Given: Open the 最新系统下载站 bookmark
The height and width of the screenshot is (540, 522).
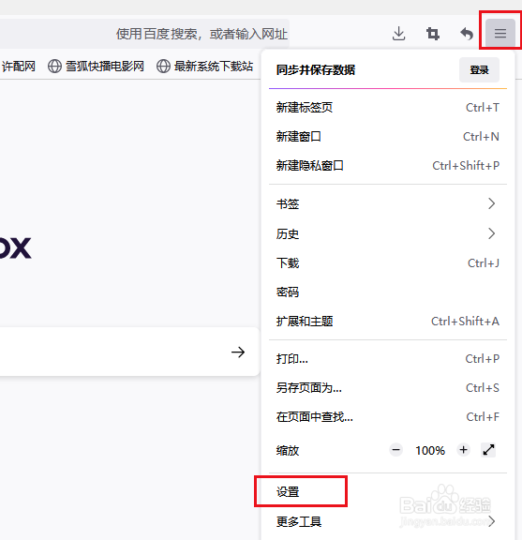Looking at the screenshot, I should (x=204, y=67).
